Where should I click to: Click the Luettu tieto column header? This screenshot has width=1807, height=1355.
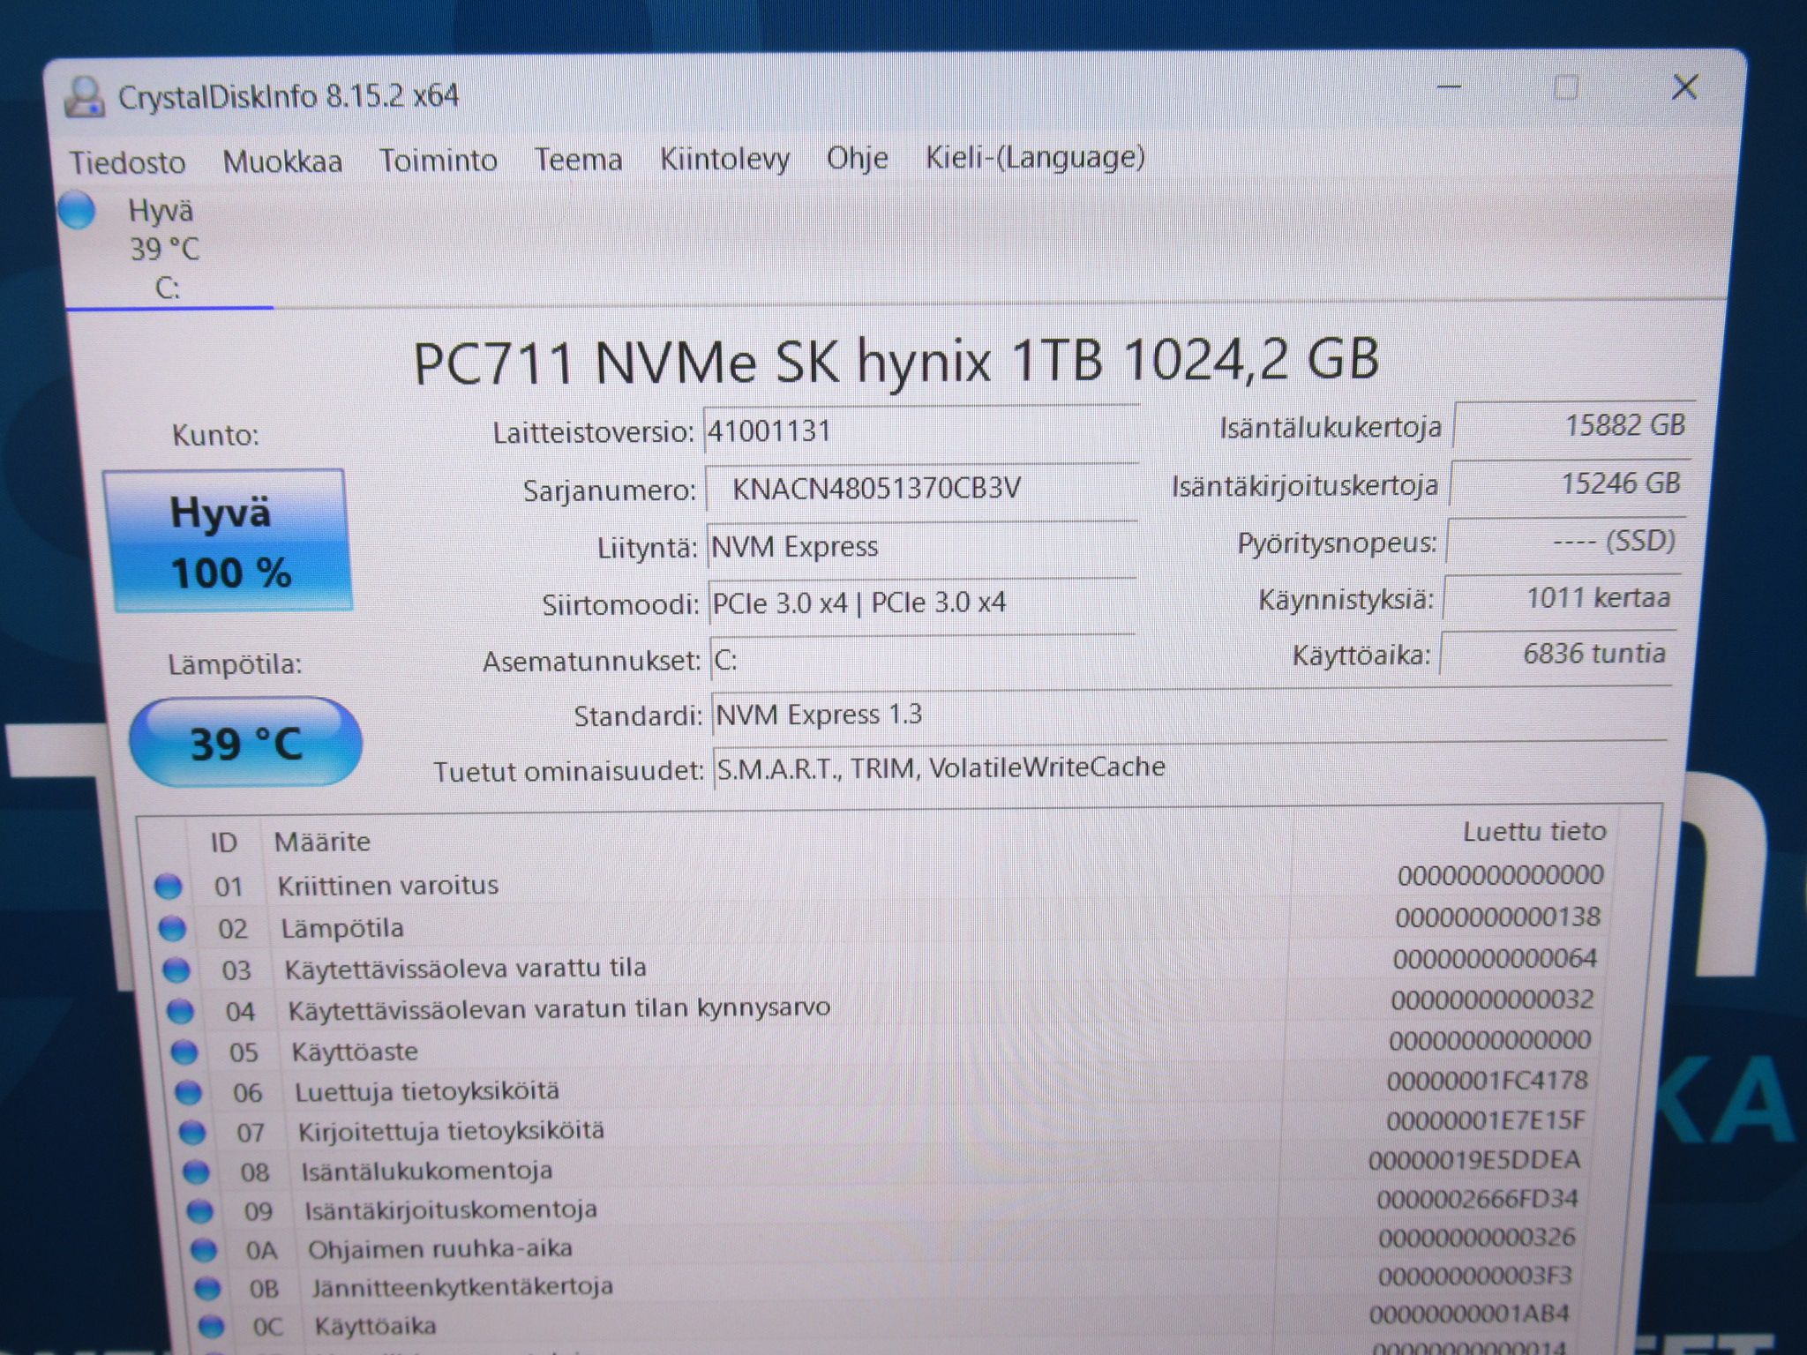[x=1533, y=831]
